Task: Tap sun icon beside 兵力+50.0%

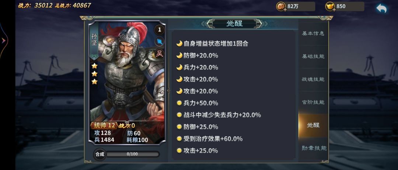Action: click(x=179, y=103)
